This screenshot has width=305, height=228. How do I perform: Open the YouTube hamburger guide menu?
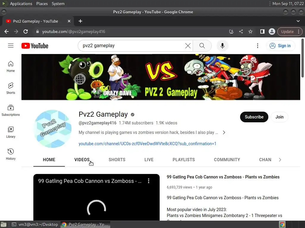point(11,45)
